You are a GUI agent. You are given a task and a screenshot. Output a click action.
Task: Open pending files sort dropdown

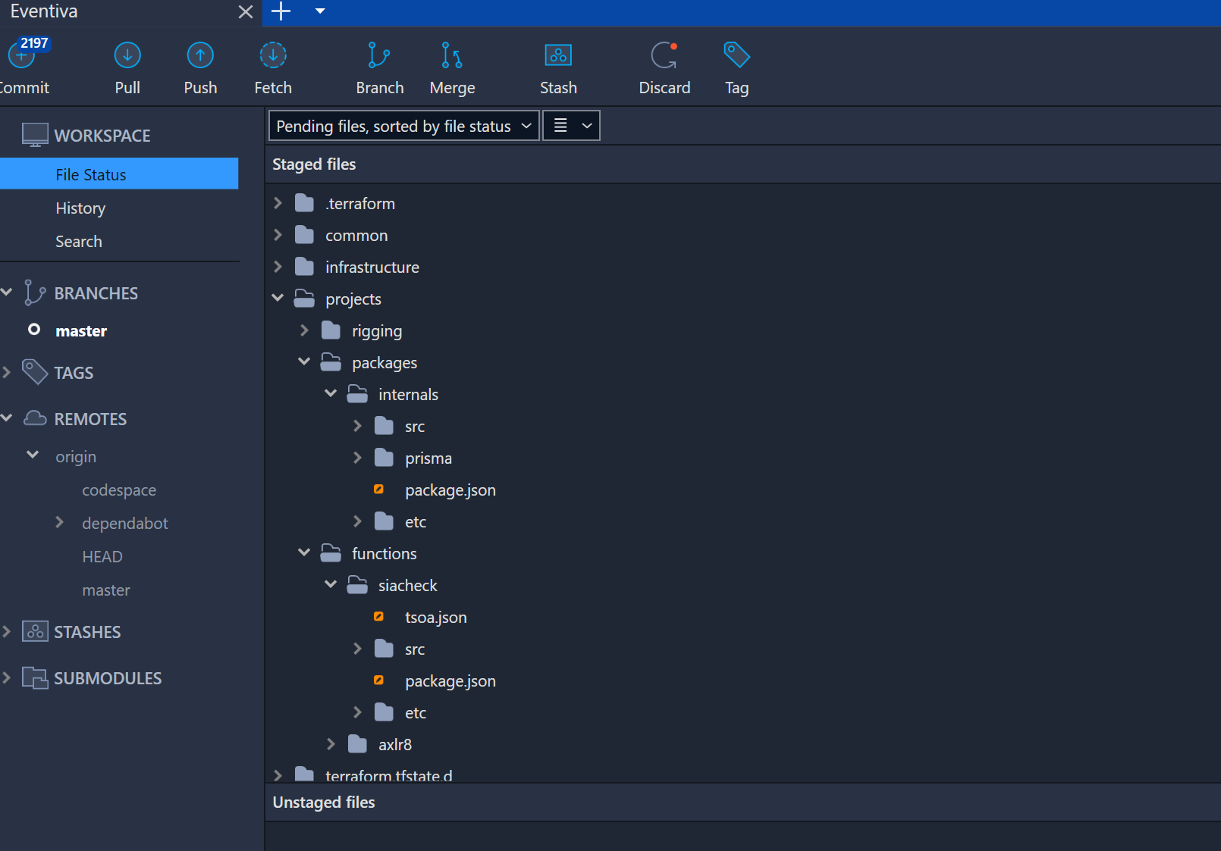(404, 126)
